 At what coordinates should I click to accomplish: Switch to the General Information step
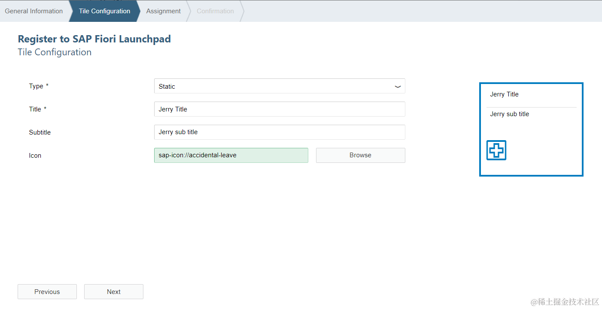[33, 11]
